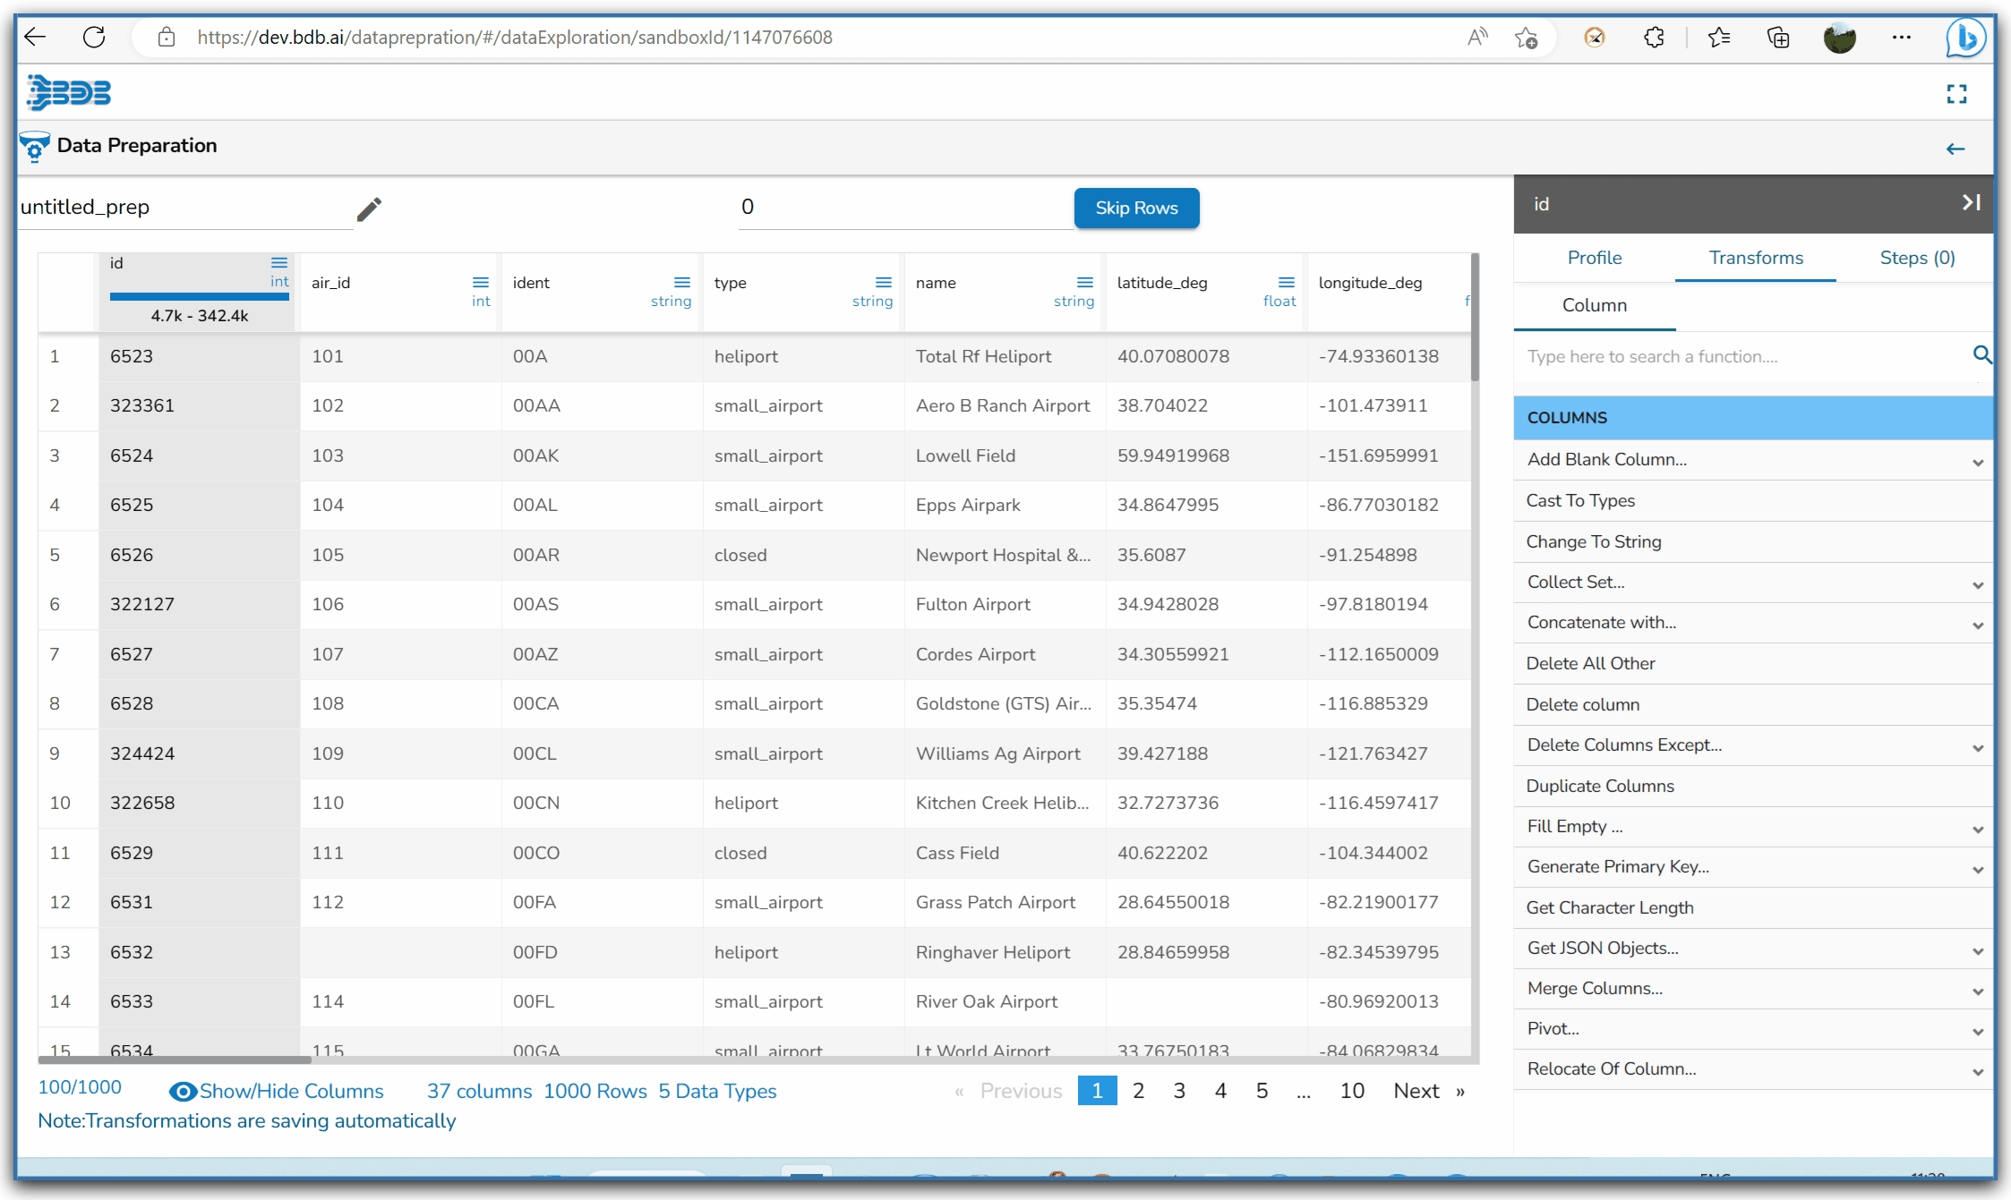The width and height of the screenshot is (2011, 1200).
Task: Refresh the browser page
Action: (94, 37)
